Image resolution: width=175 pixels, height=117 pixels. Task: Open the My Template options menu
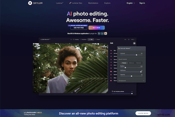132,92
